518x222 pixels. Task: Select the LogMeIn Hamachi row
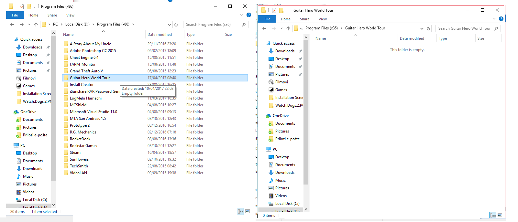point(155,98)
